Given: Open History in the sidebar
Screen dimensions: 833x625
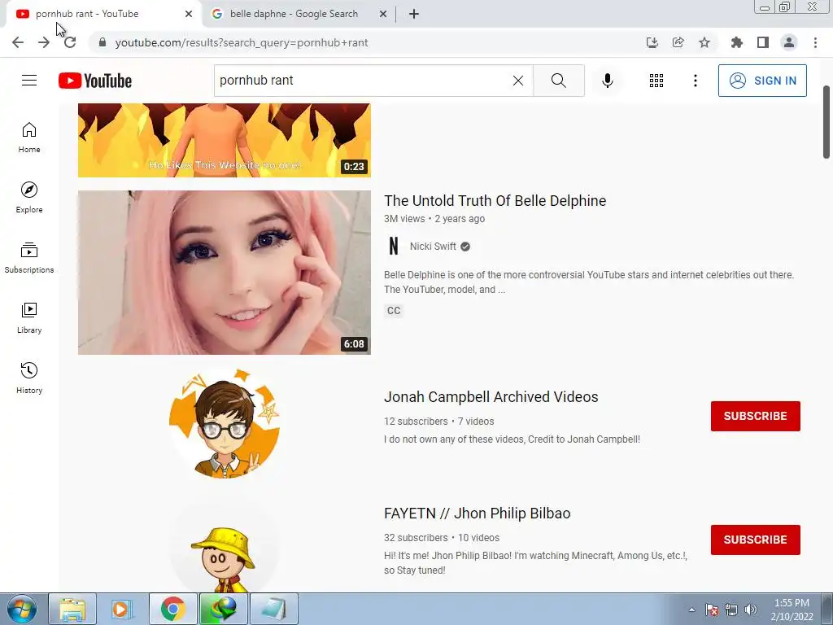Looking at the screenshot, I should (29, 378).
